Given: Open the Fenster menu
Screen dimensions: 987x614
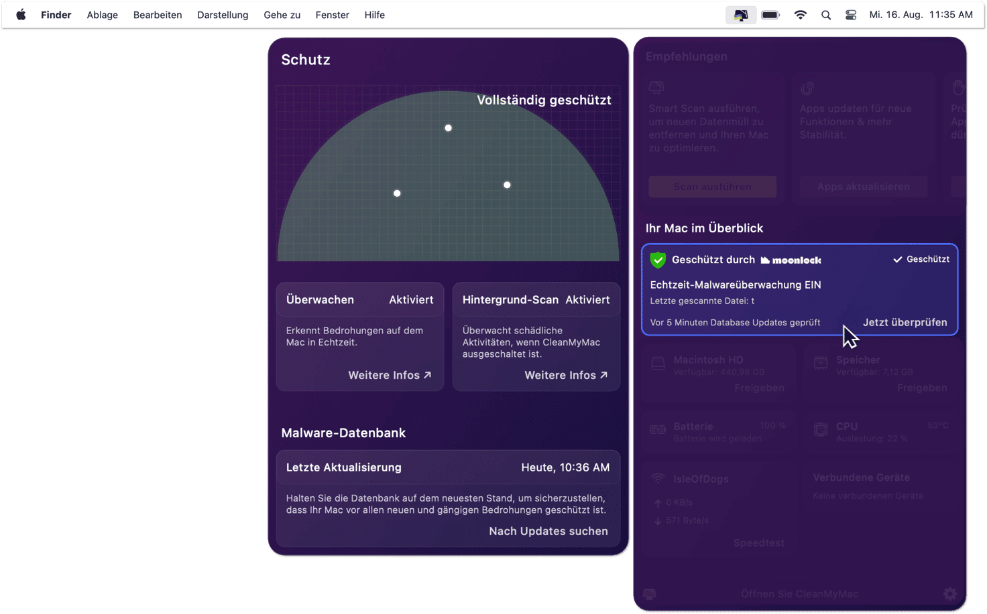Looking at the screenshot, I should tap(332, 15).
